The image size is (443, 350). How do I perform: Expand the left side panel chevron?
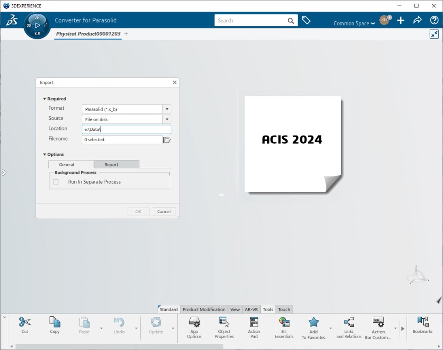coord(4,172)
